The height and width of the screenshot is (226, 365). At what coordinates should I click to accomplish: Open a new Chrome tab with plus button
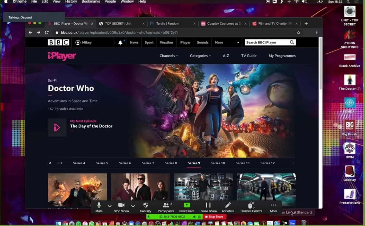(x=306, y=24)
